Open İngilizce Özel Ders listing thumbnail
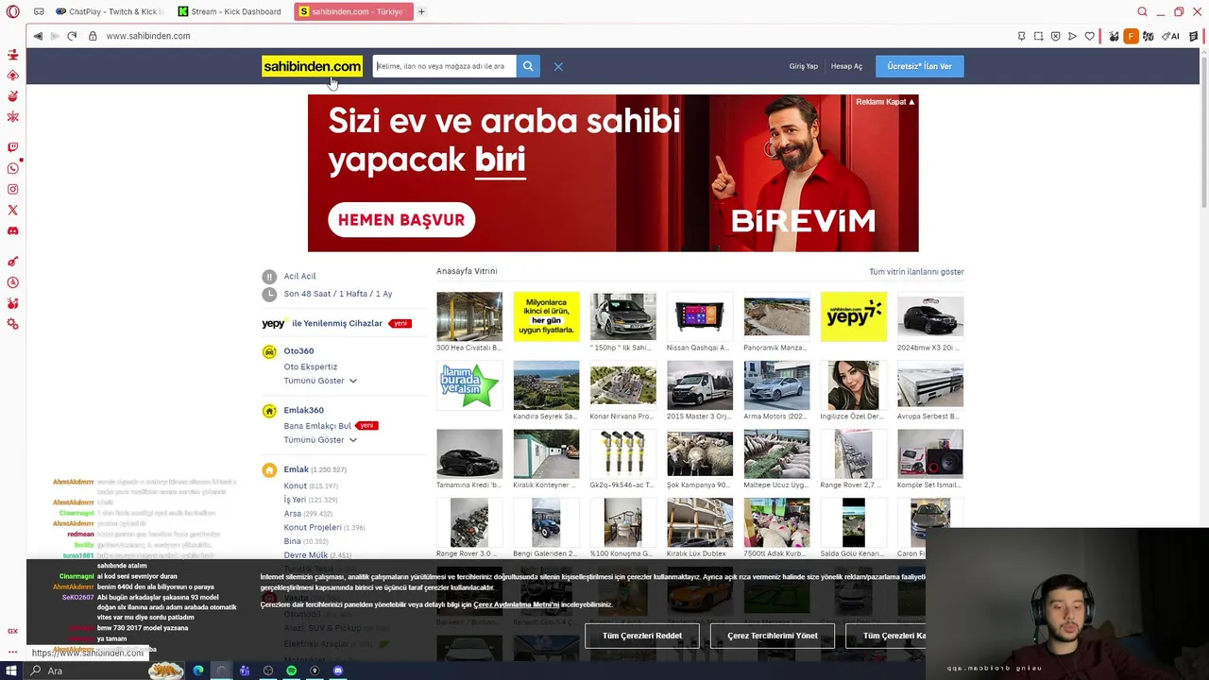1209x680 pixels. (x=853, y=385)
